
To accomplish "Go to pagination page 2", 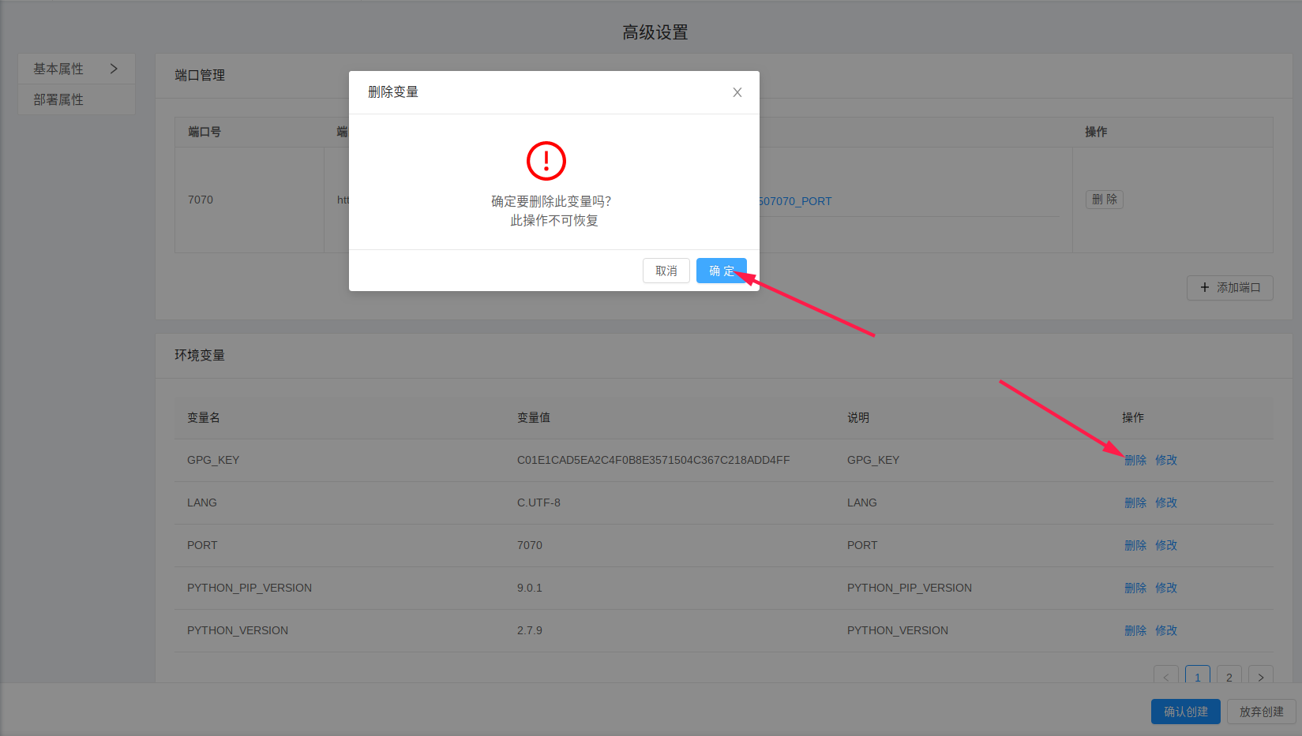I will coord(1229,675).
